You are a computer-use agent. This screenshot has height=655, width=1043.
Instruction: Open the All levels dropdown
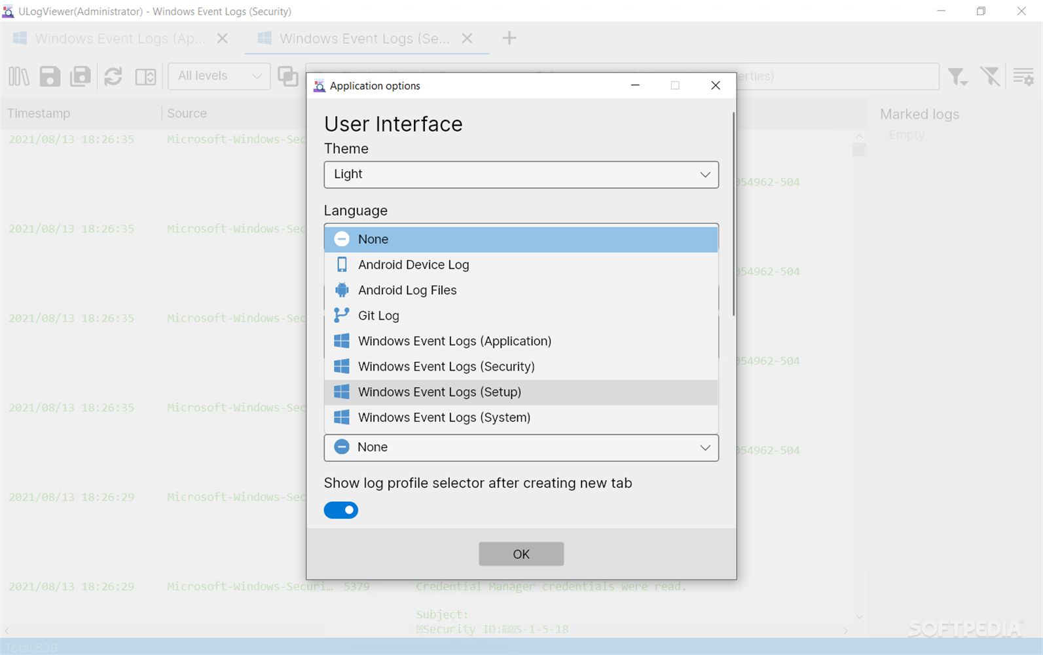pyautogui.click(x=219, y=76)
